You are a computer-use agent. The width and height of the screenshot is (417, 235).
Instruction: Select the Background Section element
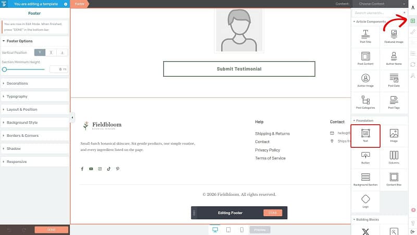pyautogui.click(x=365, y=180)
